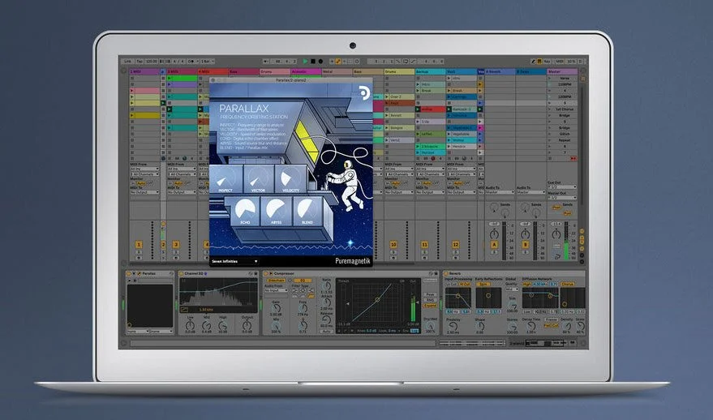Select the Metal track header
The width and height of the screenshot is (713, 420).
coord(337,72)
